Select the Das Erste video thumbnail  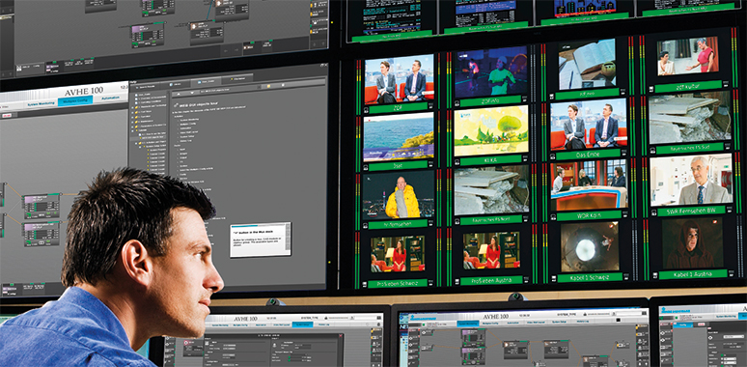tap(589, 125)
